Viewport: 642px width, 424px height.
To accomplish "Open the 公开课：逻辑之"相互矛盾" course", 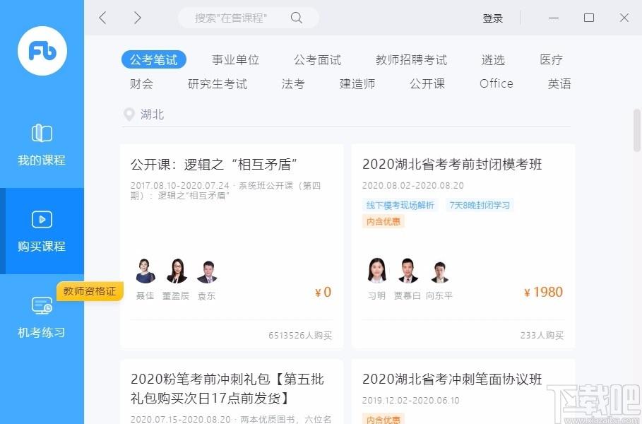I will pyautogui.click(x=214, y=165).
